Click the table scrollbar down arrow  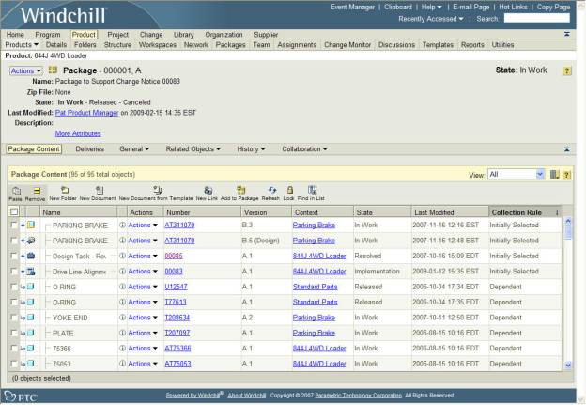pos(568,365)
